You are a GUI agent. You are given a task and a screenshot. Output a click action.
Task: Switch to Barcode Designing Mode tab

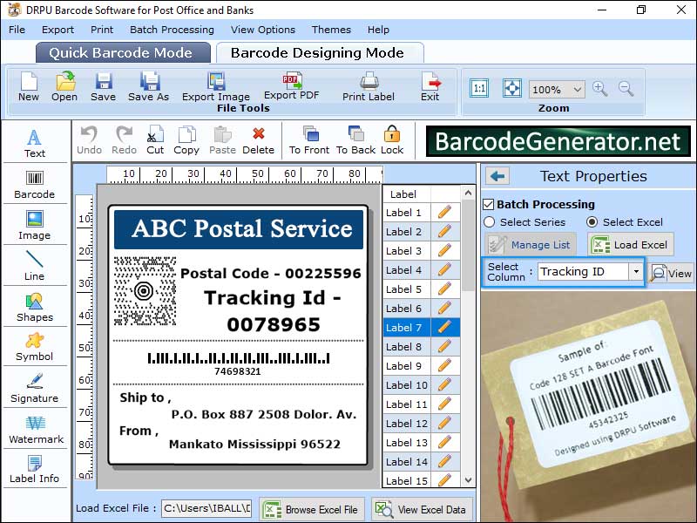click(321, 52)
